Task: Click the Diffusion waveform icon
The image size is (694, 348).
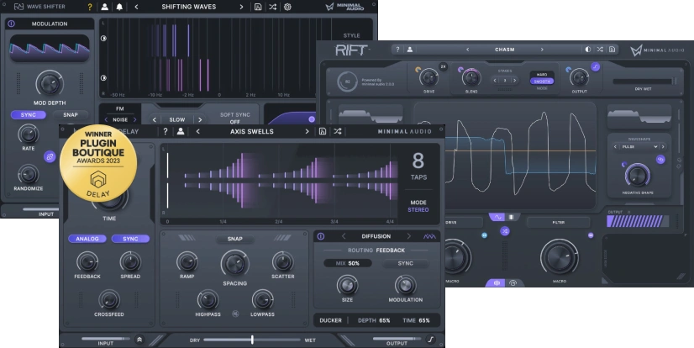Action: (x=429, y=236)
